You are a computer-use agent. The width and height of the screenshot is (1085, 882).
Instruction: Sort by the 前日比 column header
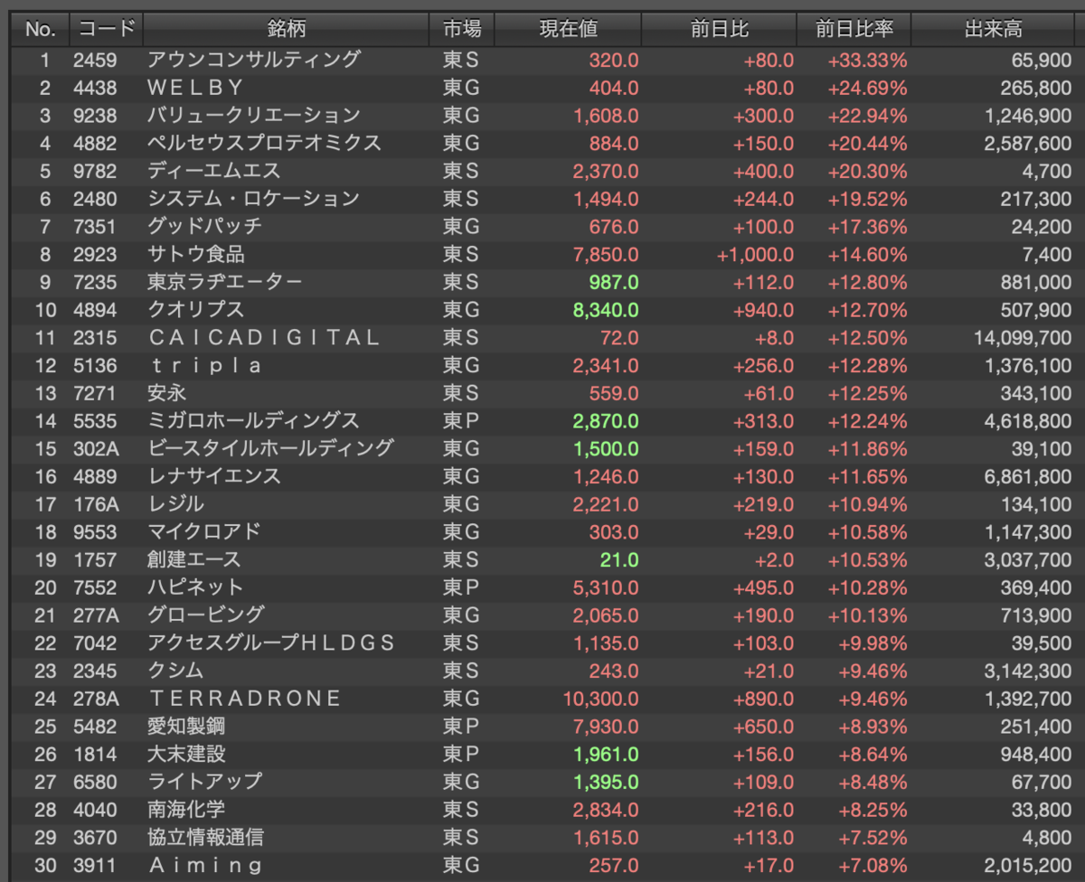pyautogui.click(x=719, y=29)
